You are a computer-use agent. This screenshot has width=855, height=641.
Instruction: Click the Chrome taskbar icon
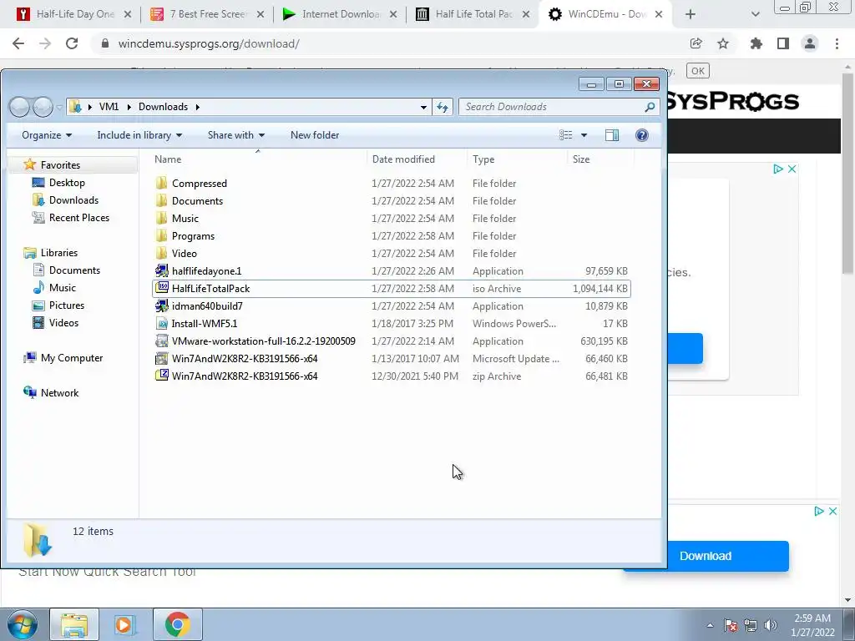tap(178, 624)
